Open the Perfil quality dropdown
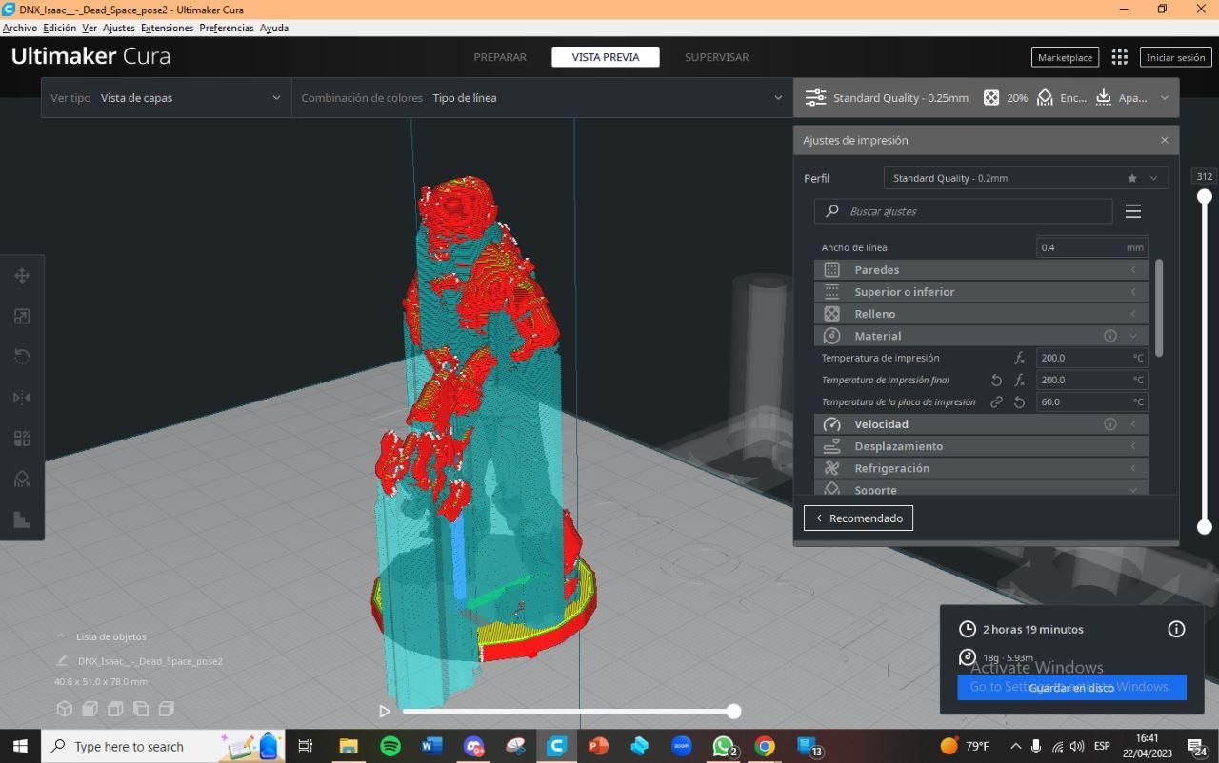 tap(1026, 178)
